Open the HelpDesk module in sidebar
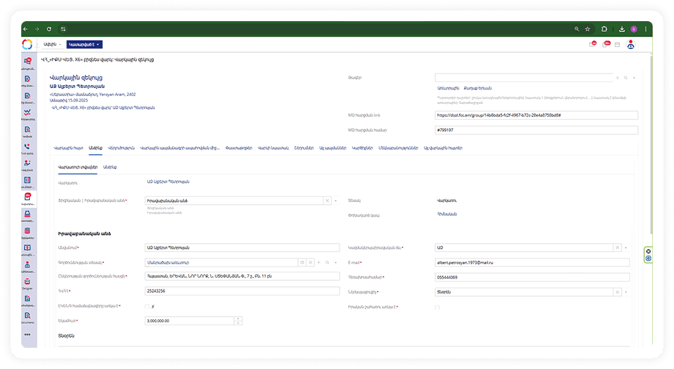The image size is (674, 369). (x=27, y=164)
